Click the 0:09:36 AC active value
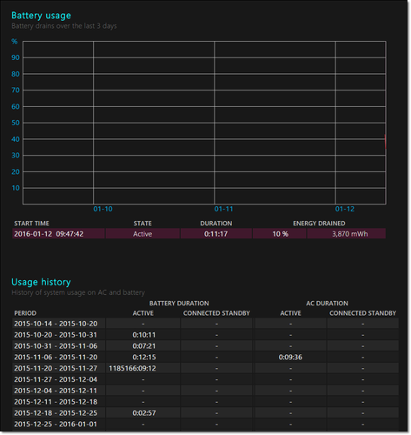411x435 pixels. pyautogui.click(x=290, y=358)
